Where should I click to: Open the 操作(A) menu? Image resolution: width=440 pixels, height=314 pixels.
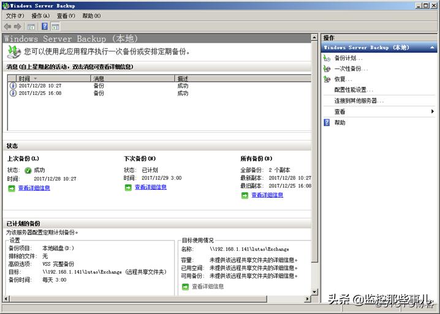tap(40, 16)
